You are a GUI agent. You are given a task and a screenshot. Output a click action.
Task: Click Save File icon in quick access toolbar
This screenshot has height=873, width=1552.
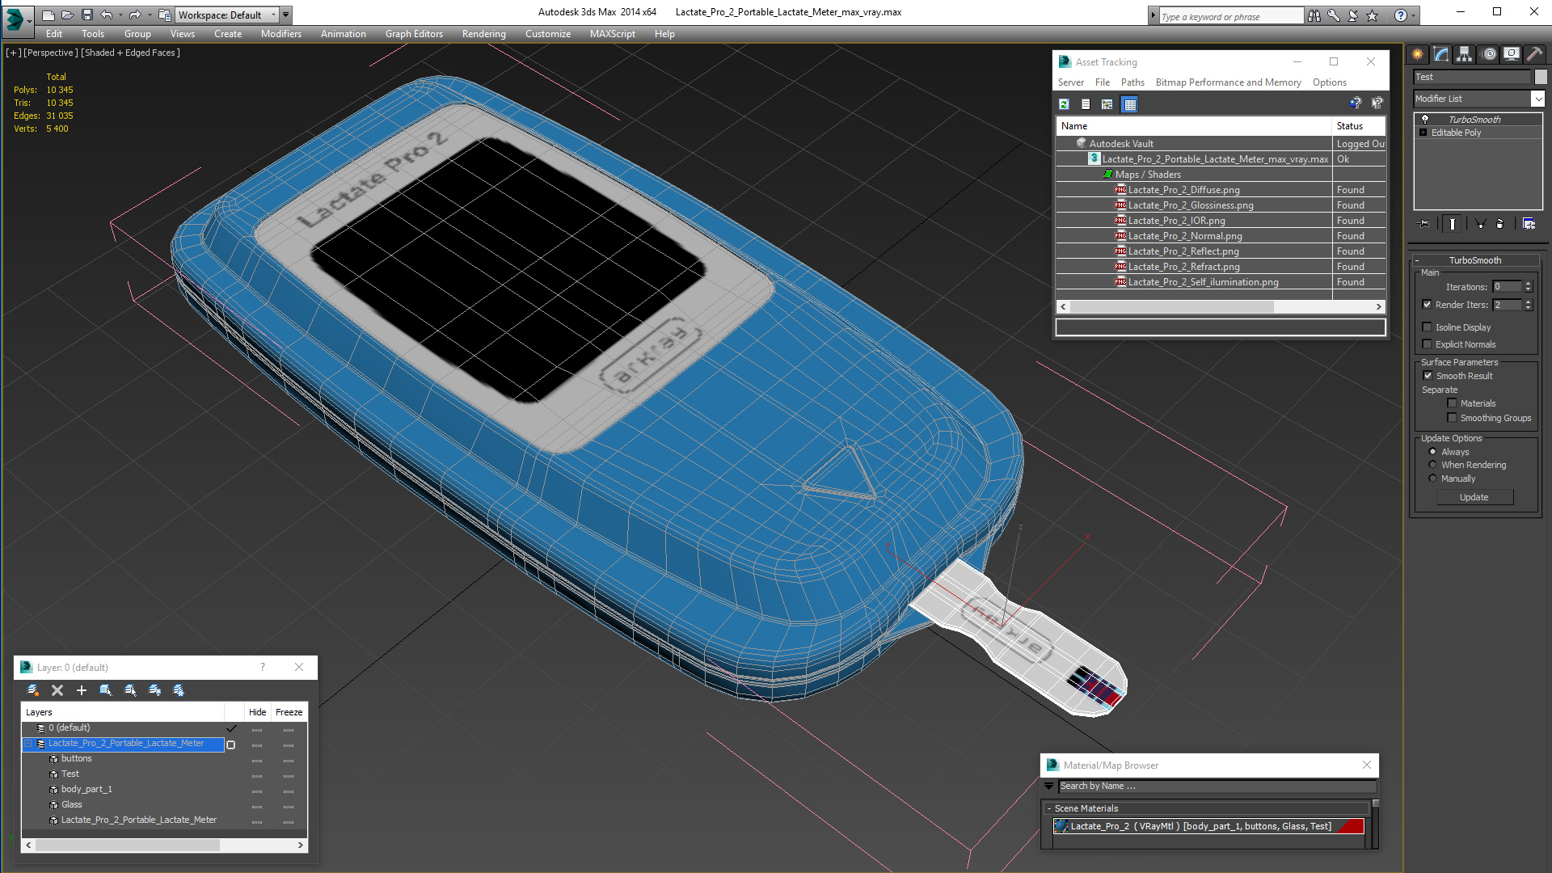(x=87, y=15)
